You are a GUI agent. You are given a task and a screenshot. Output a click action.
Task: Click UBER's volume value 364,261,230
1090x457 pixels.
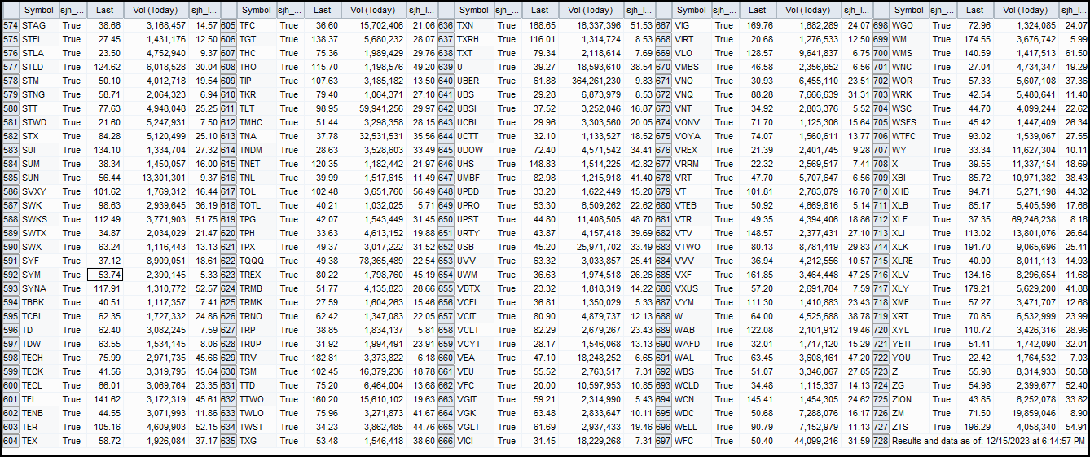click(592, 81)
